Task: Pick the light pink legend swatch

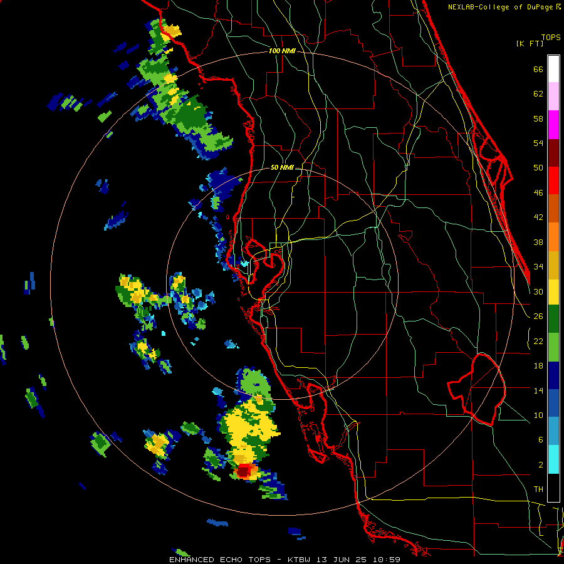Action: (x=553, y=97)
